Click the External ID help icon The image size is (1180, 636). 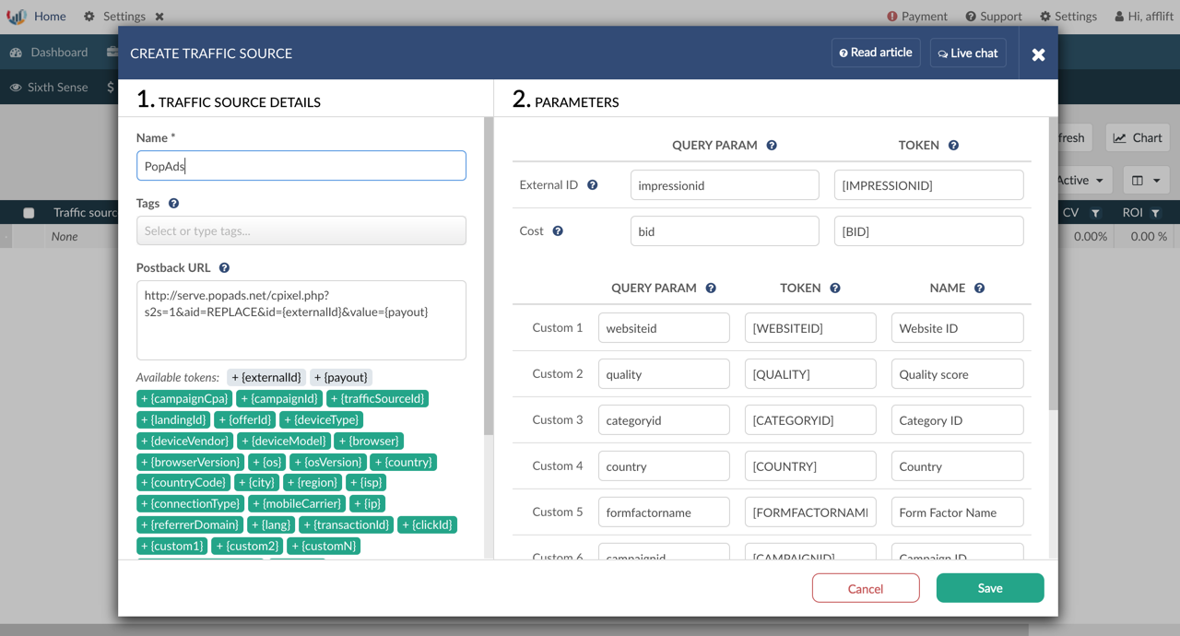[593, 185]
